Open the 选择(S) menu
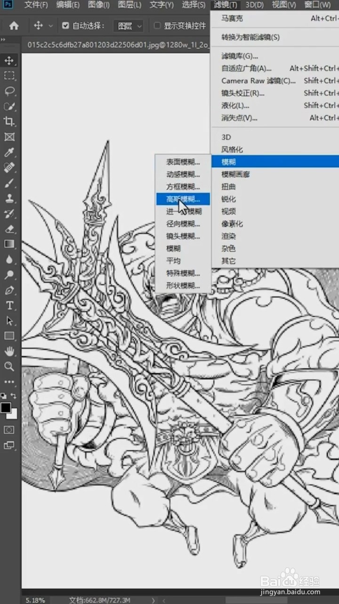This screenshot has height=604, width=339. click(194, 5)
